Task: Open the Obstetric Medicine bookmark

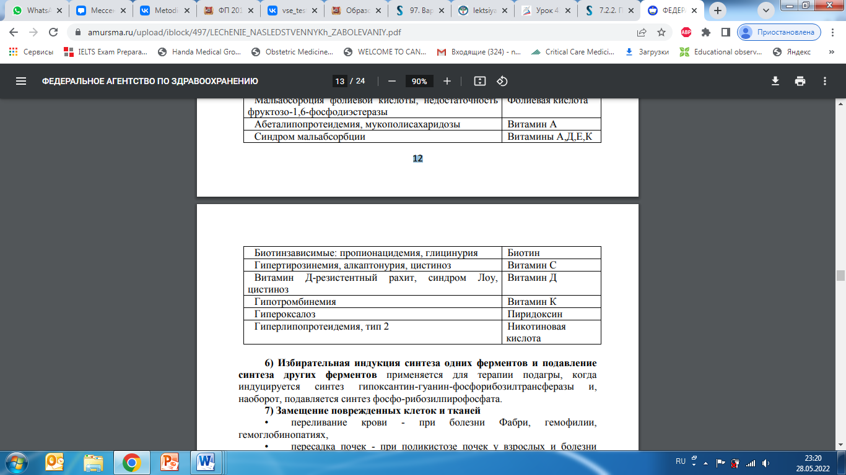Action: point(292,52)
